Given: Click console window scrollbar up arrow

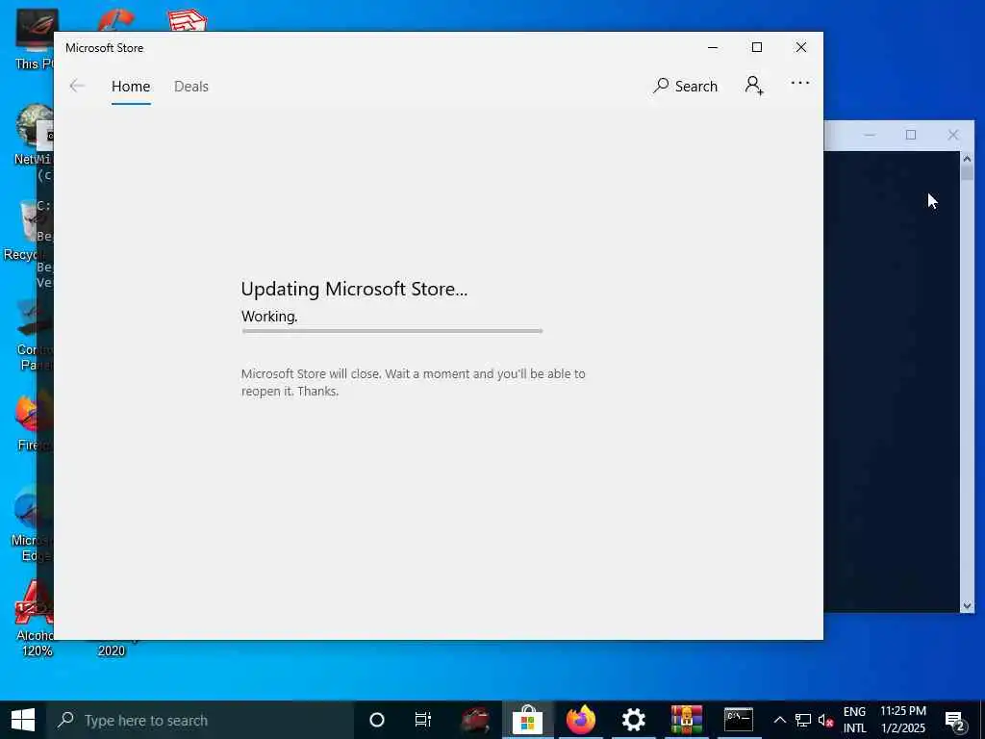Looking at the screenshot, I should coord(967,159).
